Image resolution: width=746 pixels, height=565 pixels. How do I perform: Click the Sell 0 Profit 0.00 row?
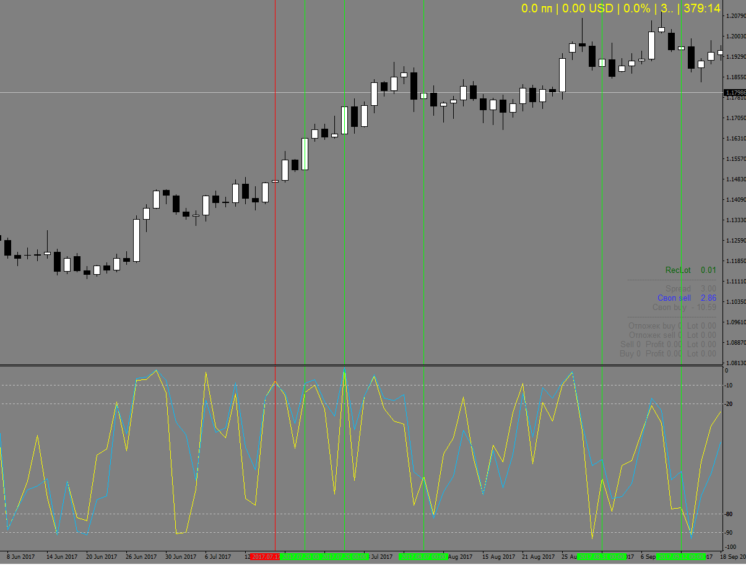tap(668, 344)
